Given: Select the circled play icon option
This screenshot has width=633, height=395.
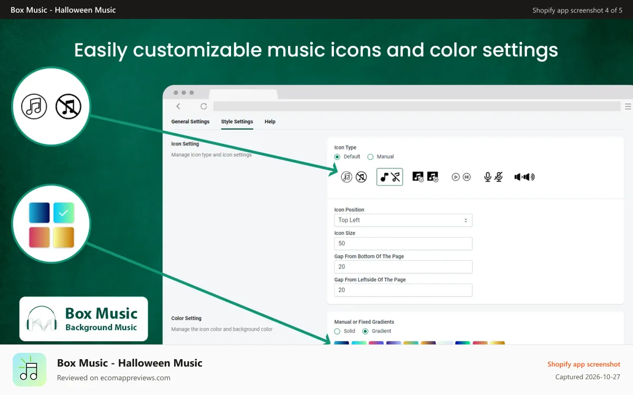Looking at the screenshot, I should 456,177.
